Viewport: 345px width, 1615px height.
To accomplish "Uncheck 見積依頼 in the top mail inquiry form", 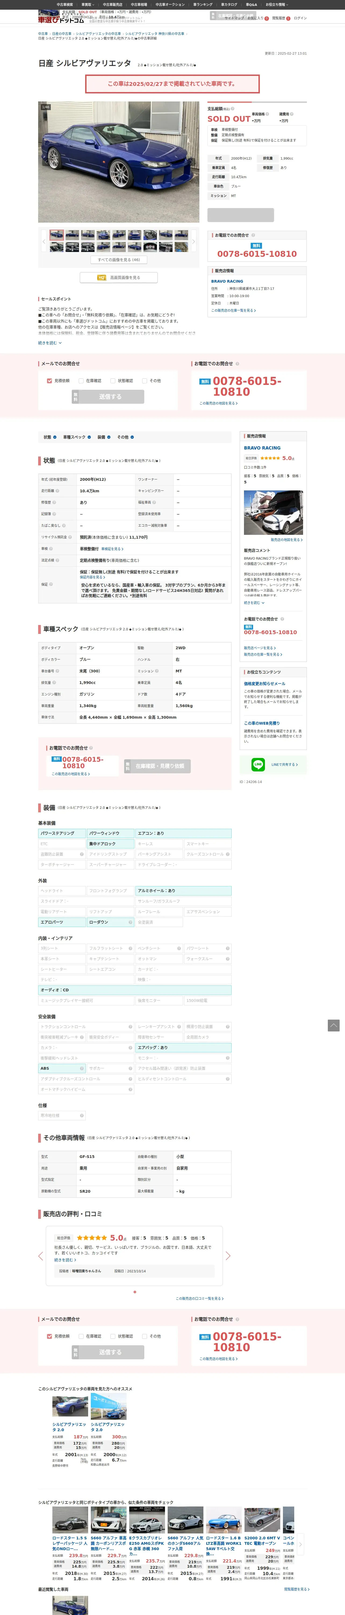I will point(49,381).
